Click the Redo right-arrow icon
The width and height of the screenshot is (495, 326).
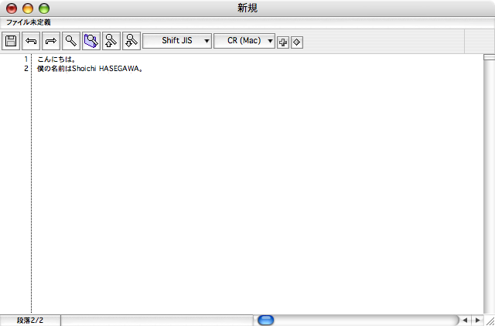[51, 41]
